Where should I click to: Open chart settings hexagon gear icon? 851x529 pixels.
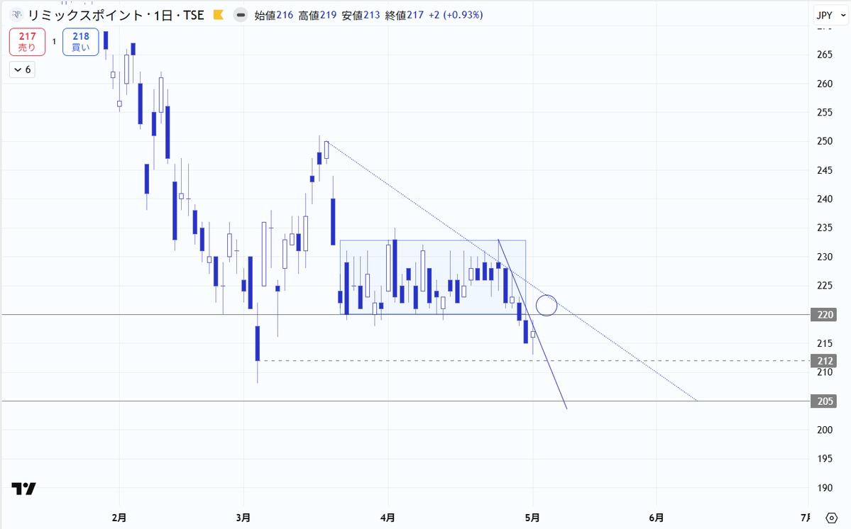[831, 518]
